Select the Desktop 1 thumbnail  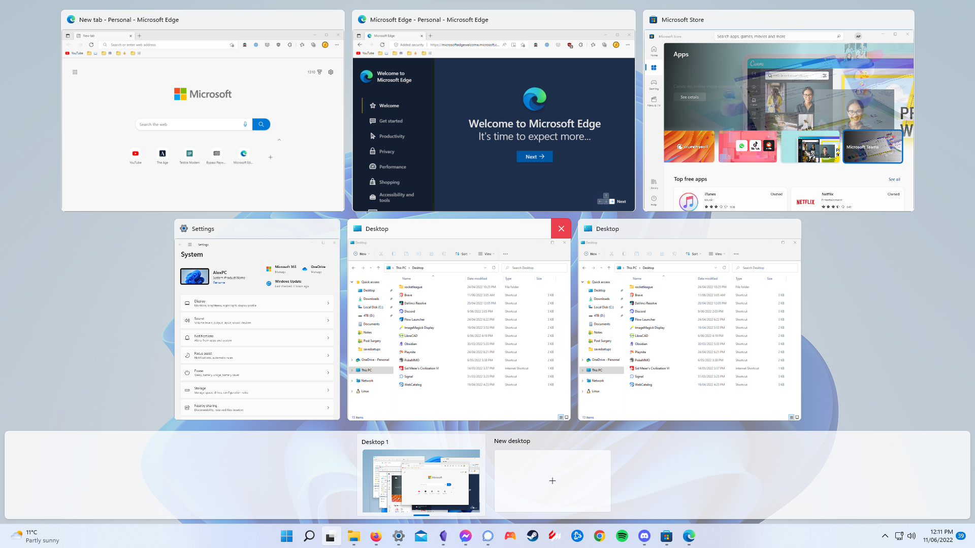[x=421, y=481]
